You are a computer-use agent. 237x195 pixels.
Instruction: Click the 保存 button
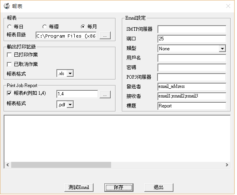(x=119, y=187)
